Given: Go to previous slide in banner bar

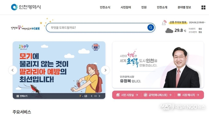Looking at the screenshot, I should click(x=92, y=96).
